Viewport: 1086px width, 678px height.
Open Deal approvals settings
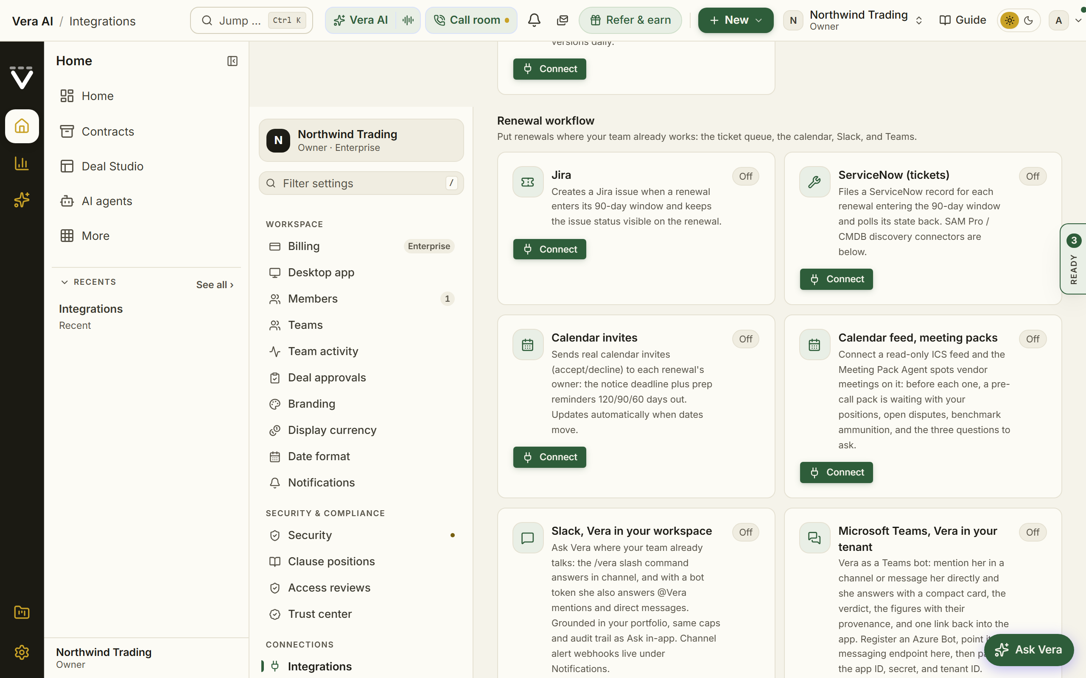pos(361,378)
